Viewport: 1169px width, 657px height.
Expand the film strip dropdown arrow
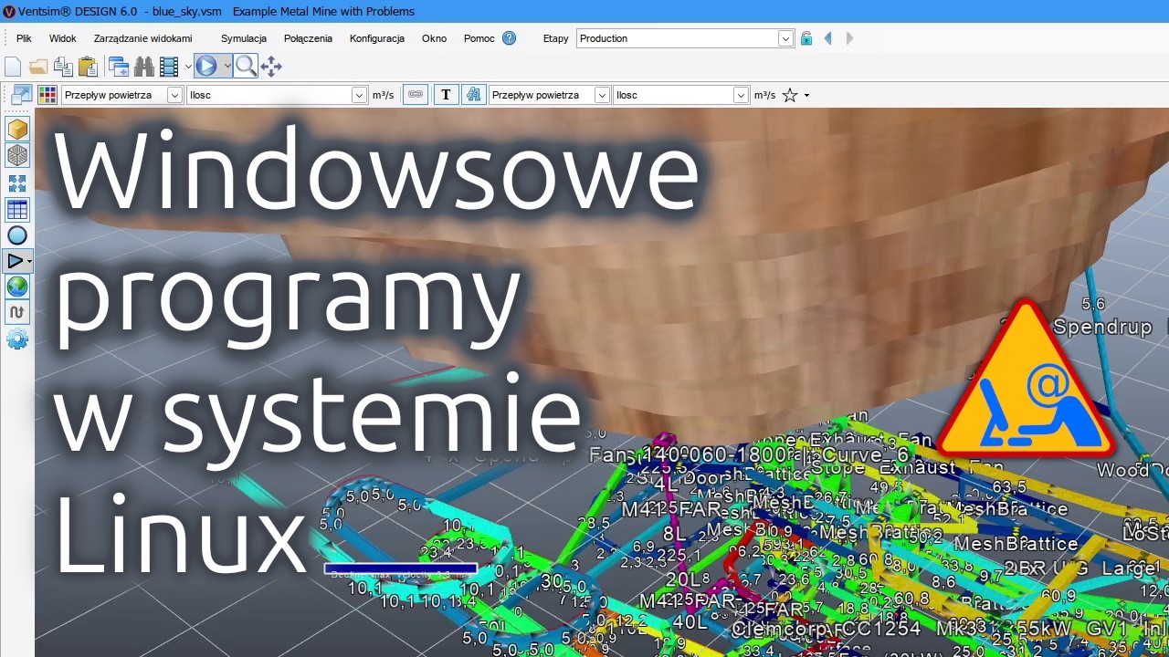(x=188, y=67)
